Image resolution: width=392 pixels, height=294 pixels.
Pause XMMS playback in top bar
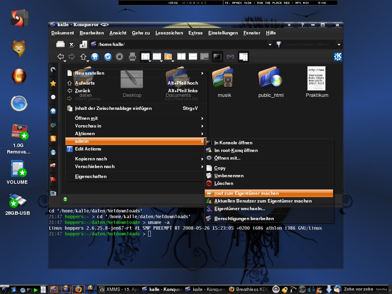[190, 3]
